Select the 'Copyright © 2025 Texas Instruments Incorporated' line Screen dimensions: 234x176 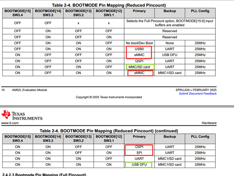click(109, 97)
